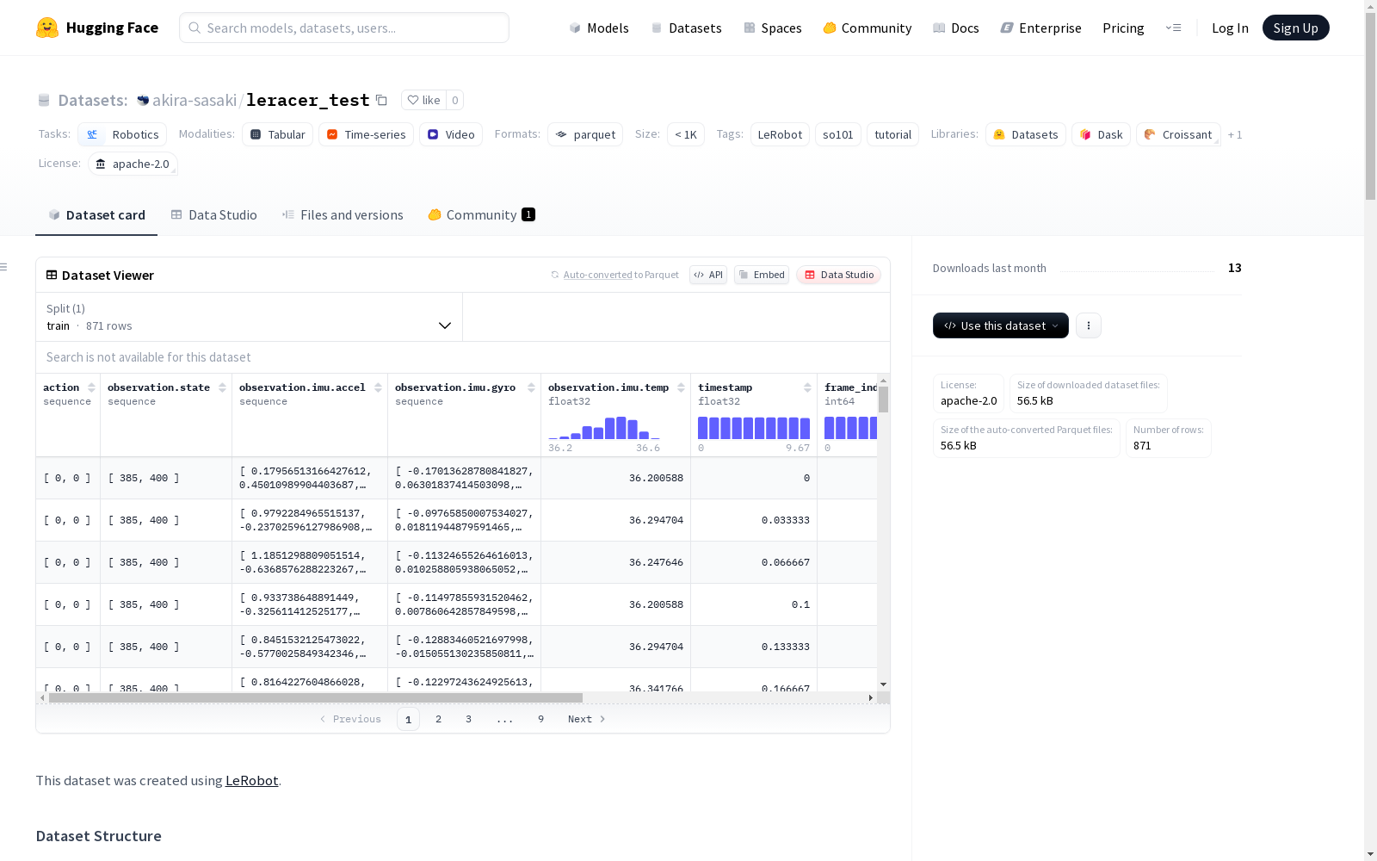Open the Use this dataset dropdown
This screenshot has height=861, width=1377.
[x=1001, y=325]
